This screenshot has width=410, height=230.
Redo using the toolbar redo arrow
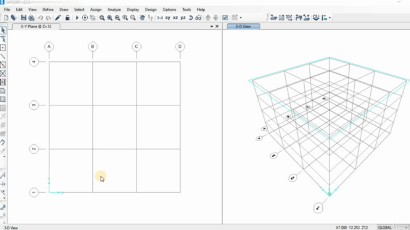point(49,18)
